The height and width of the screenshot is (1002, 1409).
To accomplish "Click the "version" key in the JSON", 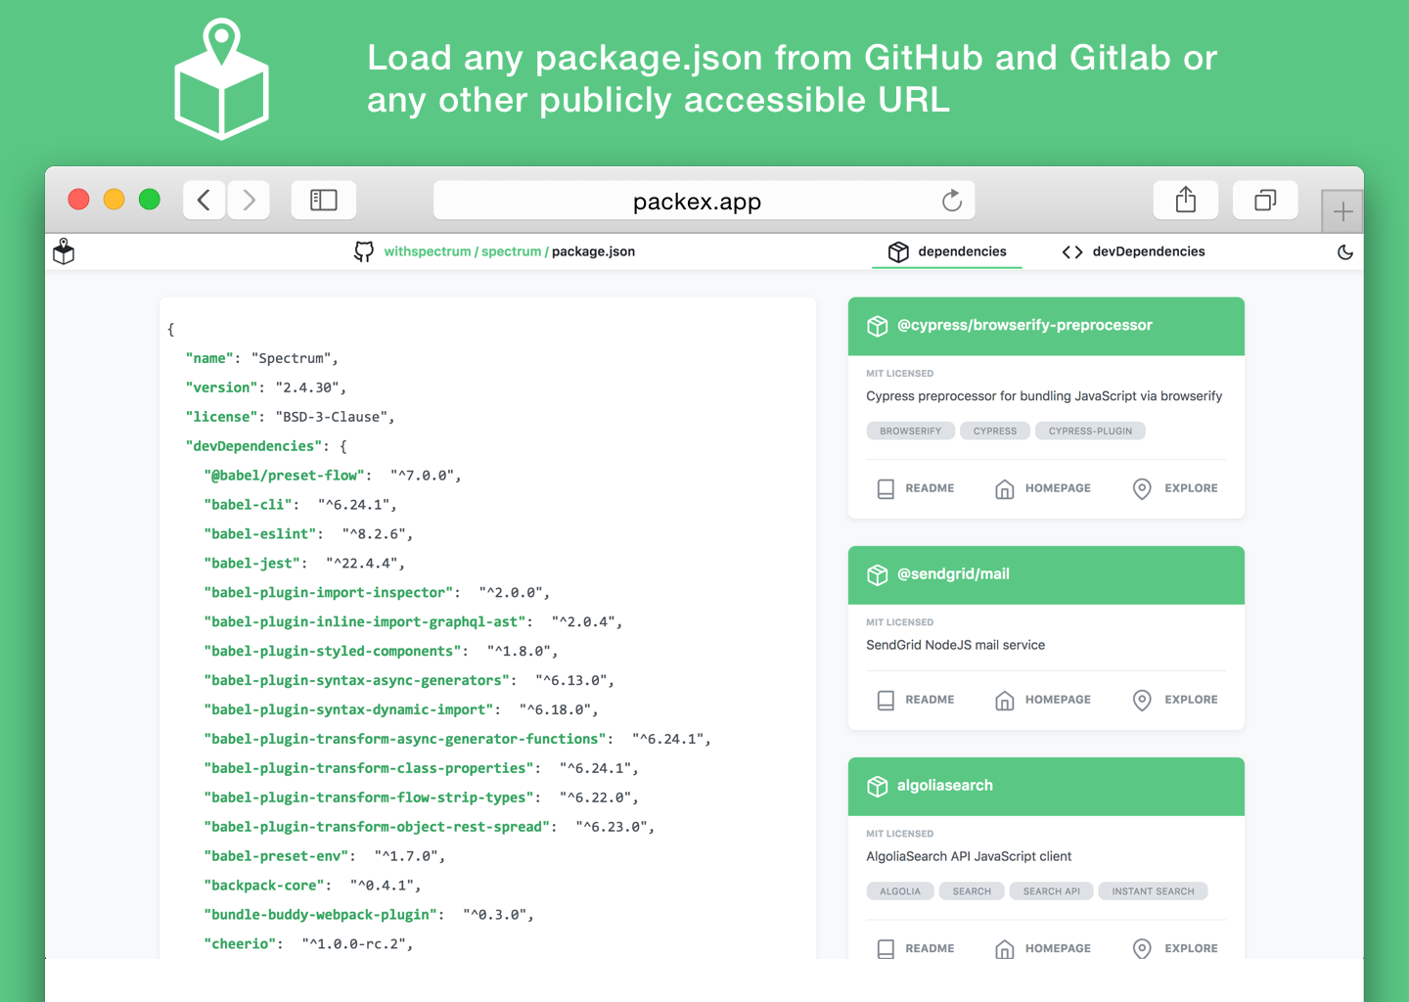I will pyautogui.click(x=222, y=387).
